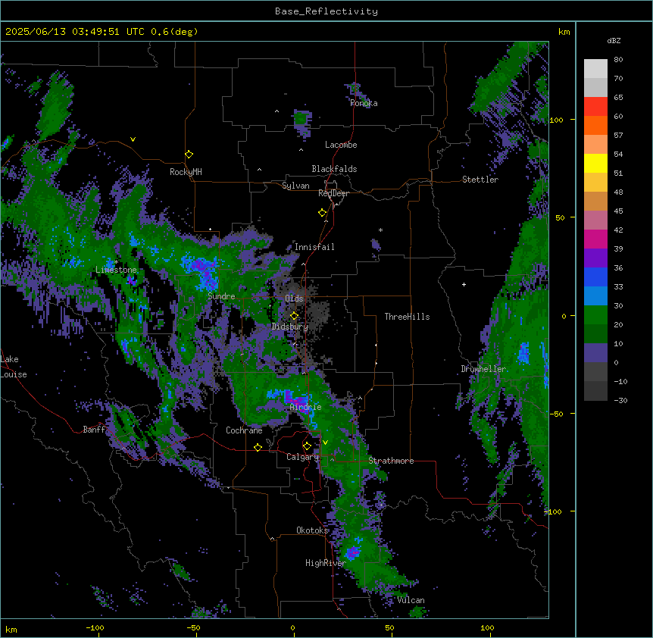653x638 pixels.
Task: Click the 80 value on the dBZ scale
Action: [x=618, y=60]
